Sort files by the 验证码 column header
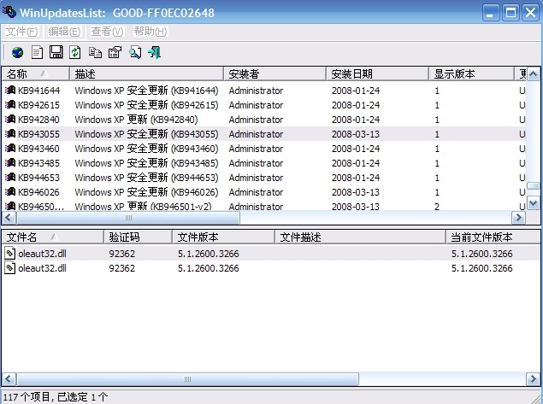The image size is (543, 404). click(138, 237)
